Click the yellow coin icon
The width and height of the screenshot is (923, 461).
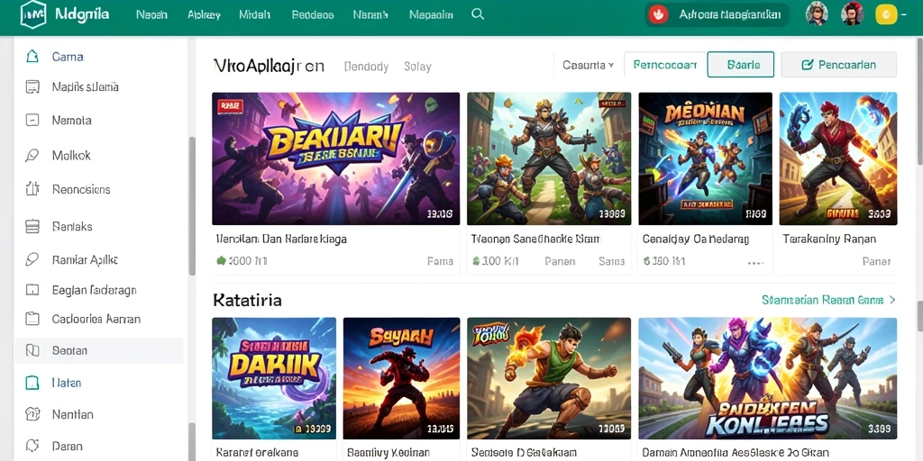coord(886,14)
